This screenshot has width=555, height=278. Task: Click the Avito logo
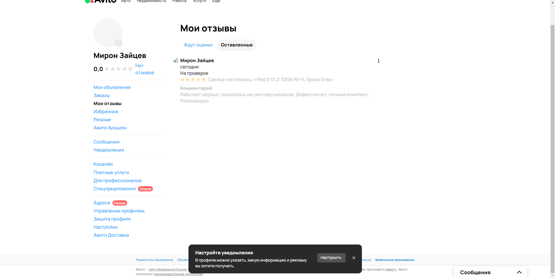[101, 1]
